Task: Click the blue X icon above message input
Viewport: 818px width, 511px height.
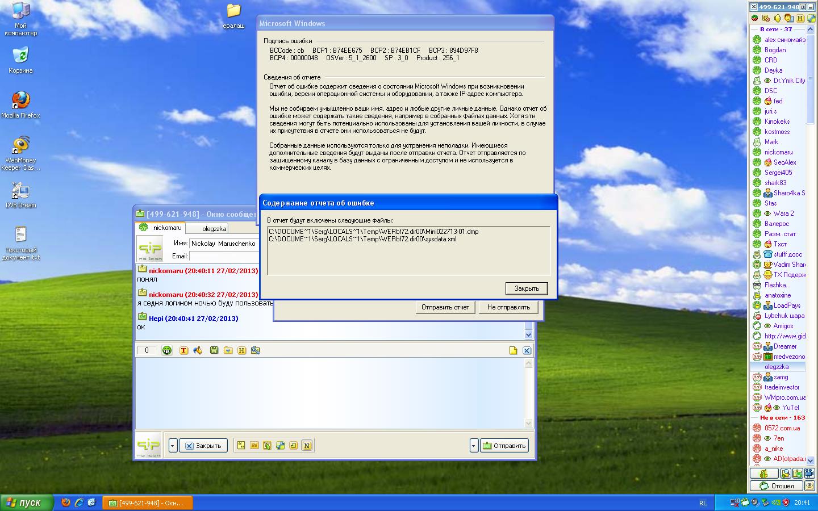Action: [527, 350]
